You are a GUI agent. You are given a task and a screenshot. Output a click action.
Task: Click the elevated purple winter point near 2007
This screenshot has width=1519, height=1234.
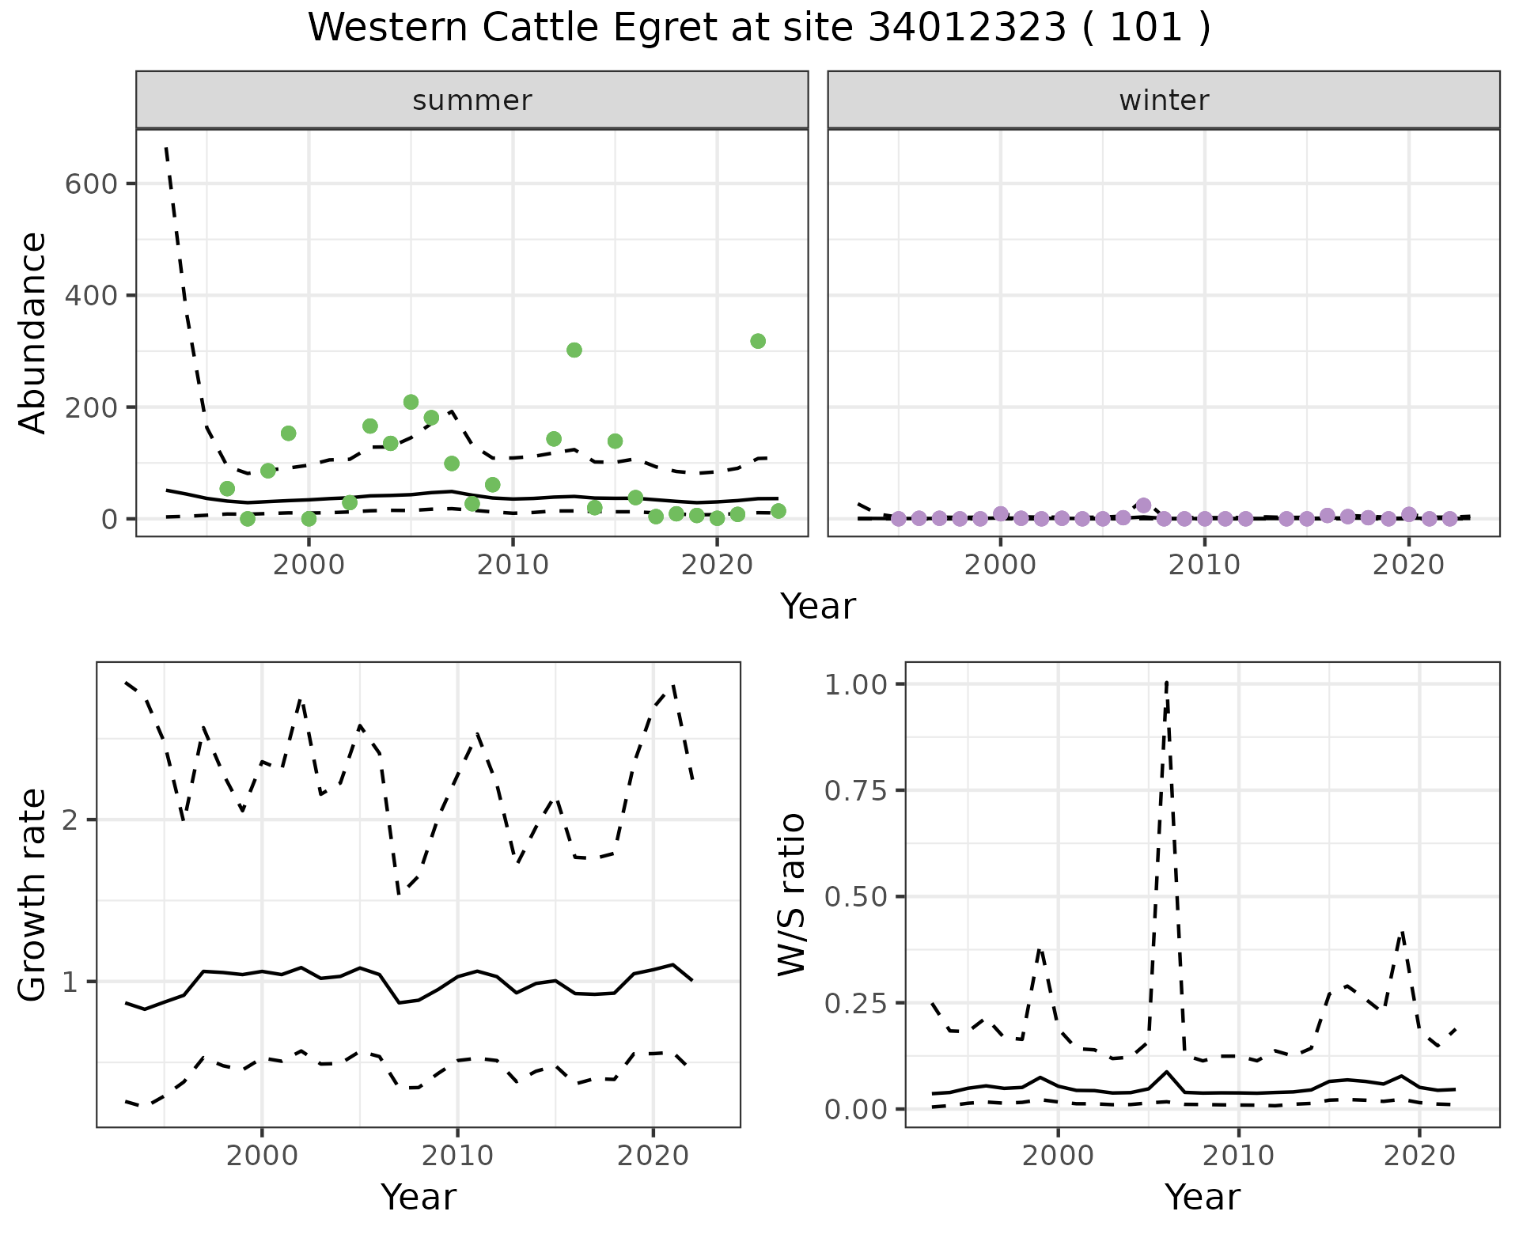click(x=1143, y=505)
